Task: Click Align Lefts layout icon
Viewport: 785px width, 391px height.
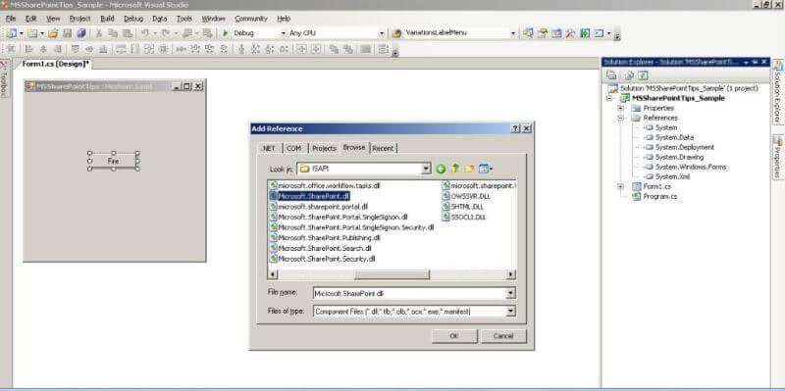Action: 28,49
